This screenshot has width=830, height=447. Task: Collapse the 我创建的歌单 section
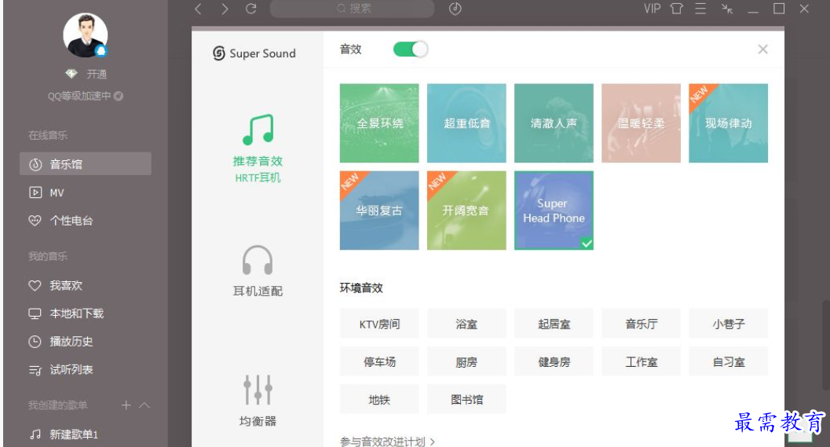[144, 405]
